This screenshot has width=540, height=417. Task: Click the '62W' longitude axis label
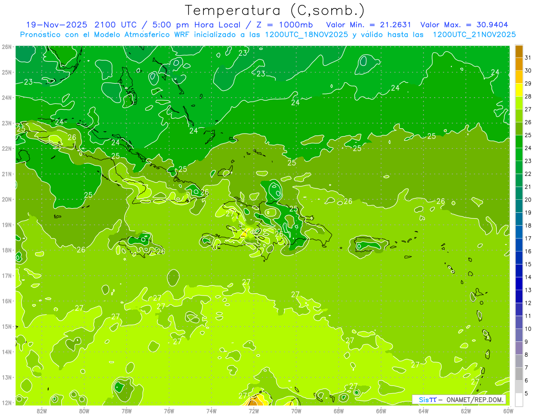click(x=466, y=411)
